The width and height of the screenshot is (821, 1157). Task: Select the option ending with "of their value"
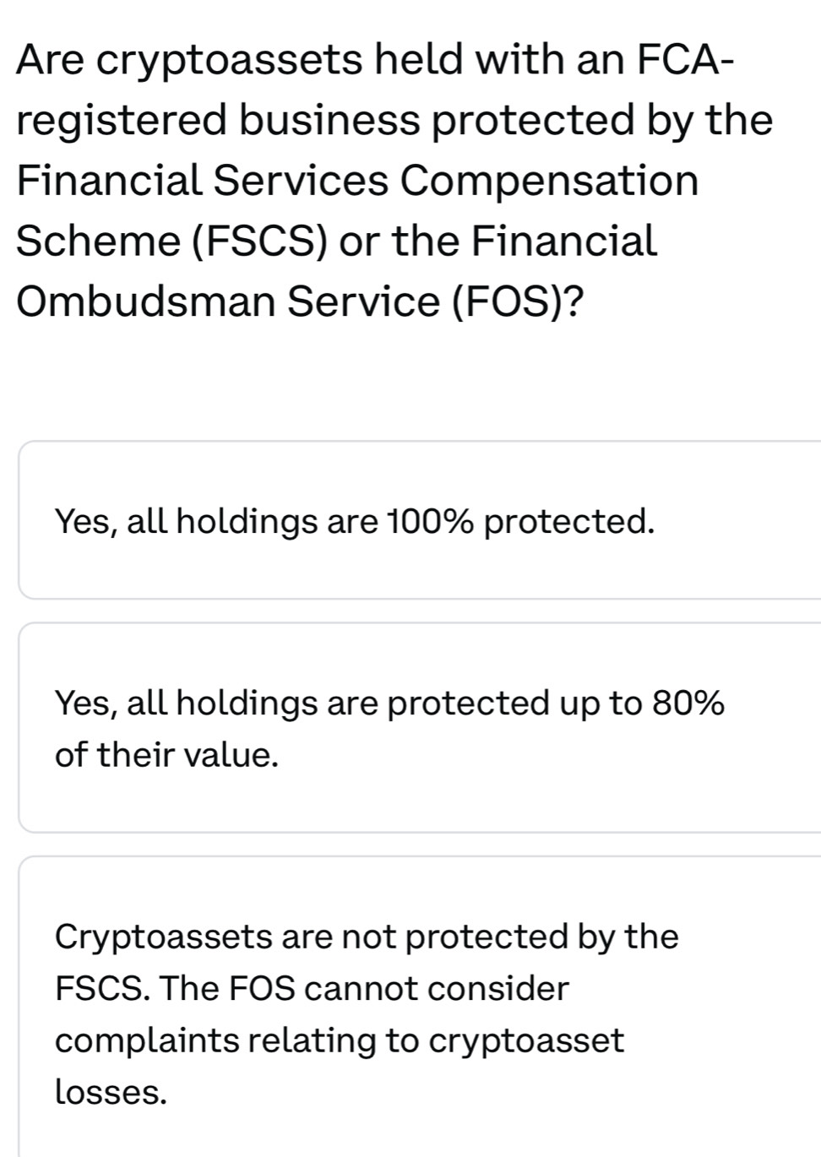(389, 725)
